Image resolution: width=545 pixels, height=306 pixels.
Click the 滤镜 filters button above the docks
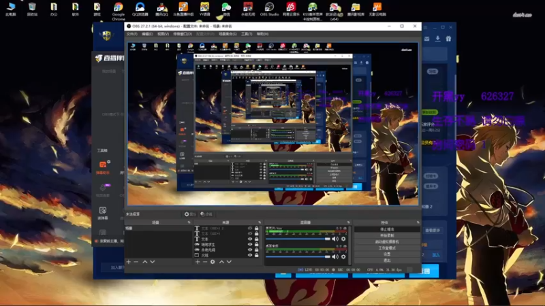[x=206, y=214]
